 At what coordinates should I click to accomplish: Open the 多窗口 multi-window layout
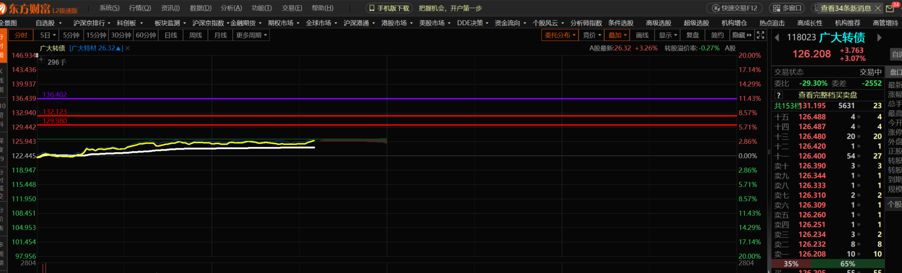click(x=786, y=8)
